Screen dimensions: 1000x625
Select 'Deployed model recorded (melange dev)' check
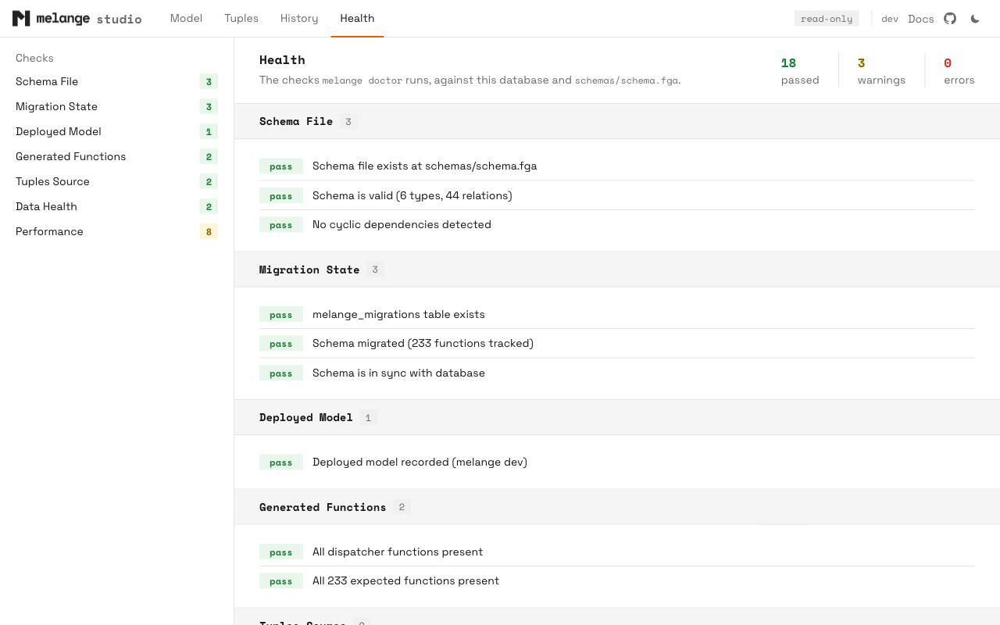617,462
